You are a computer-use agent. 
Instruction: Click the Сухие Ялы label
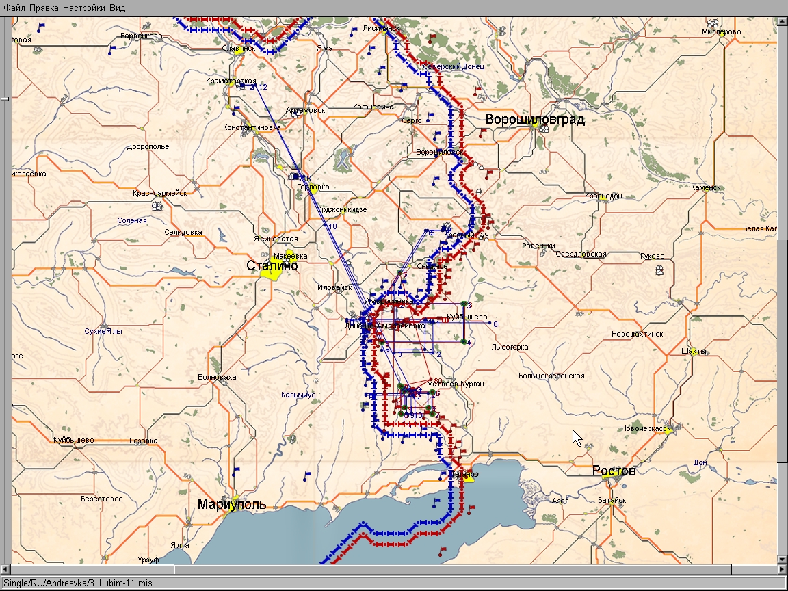(x=103, y=331)
